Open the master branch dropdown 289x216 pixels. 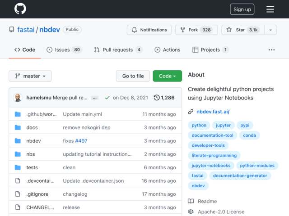tap(30, 76)
